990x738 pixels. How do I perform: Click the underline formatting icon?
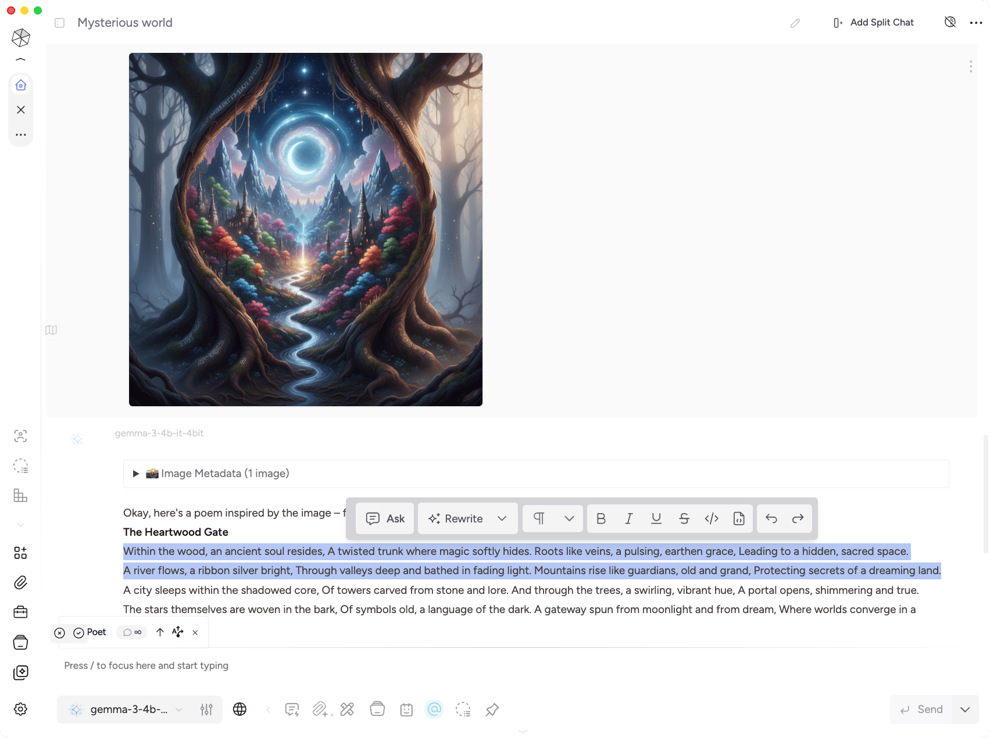tap(656, 518)
